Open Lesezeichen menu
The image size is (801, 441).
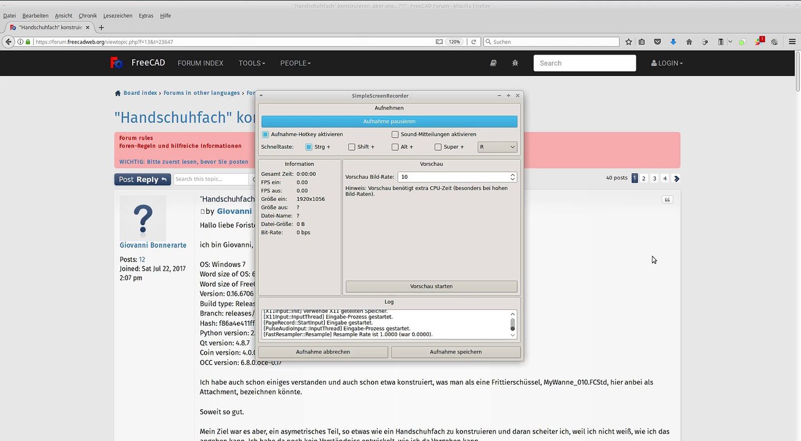[117, 15]
